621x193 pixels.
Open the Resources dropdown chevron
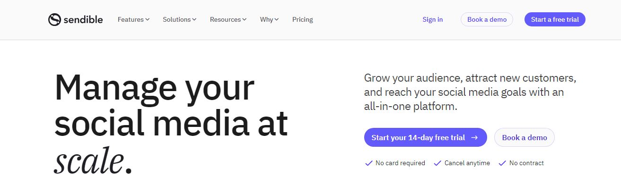click(245, 19)
